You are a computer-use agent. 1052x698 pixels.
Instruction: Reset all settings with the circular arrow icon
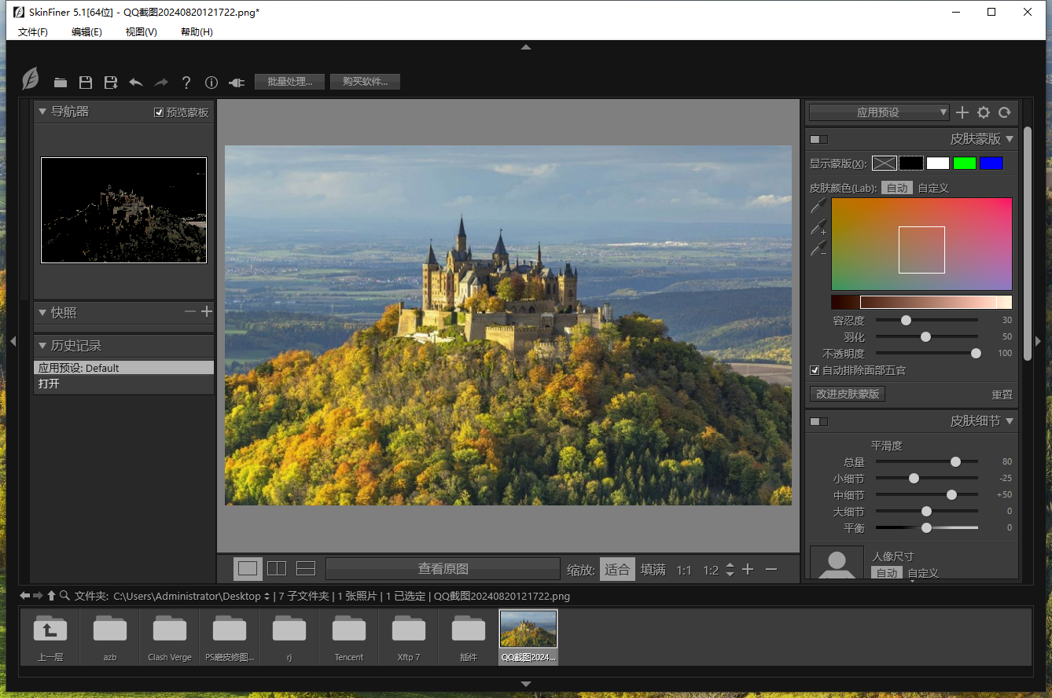point(1004,112)
